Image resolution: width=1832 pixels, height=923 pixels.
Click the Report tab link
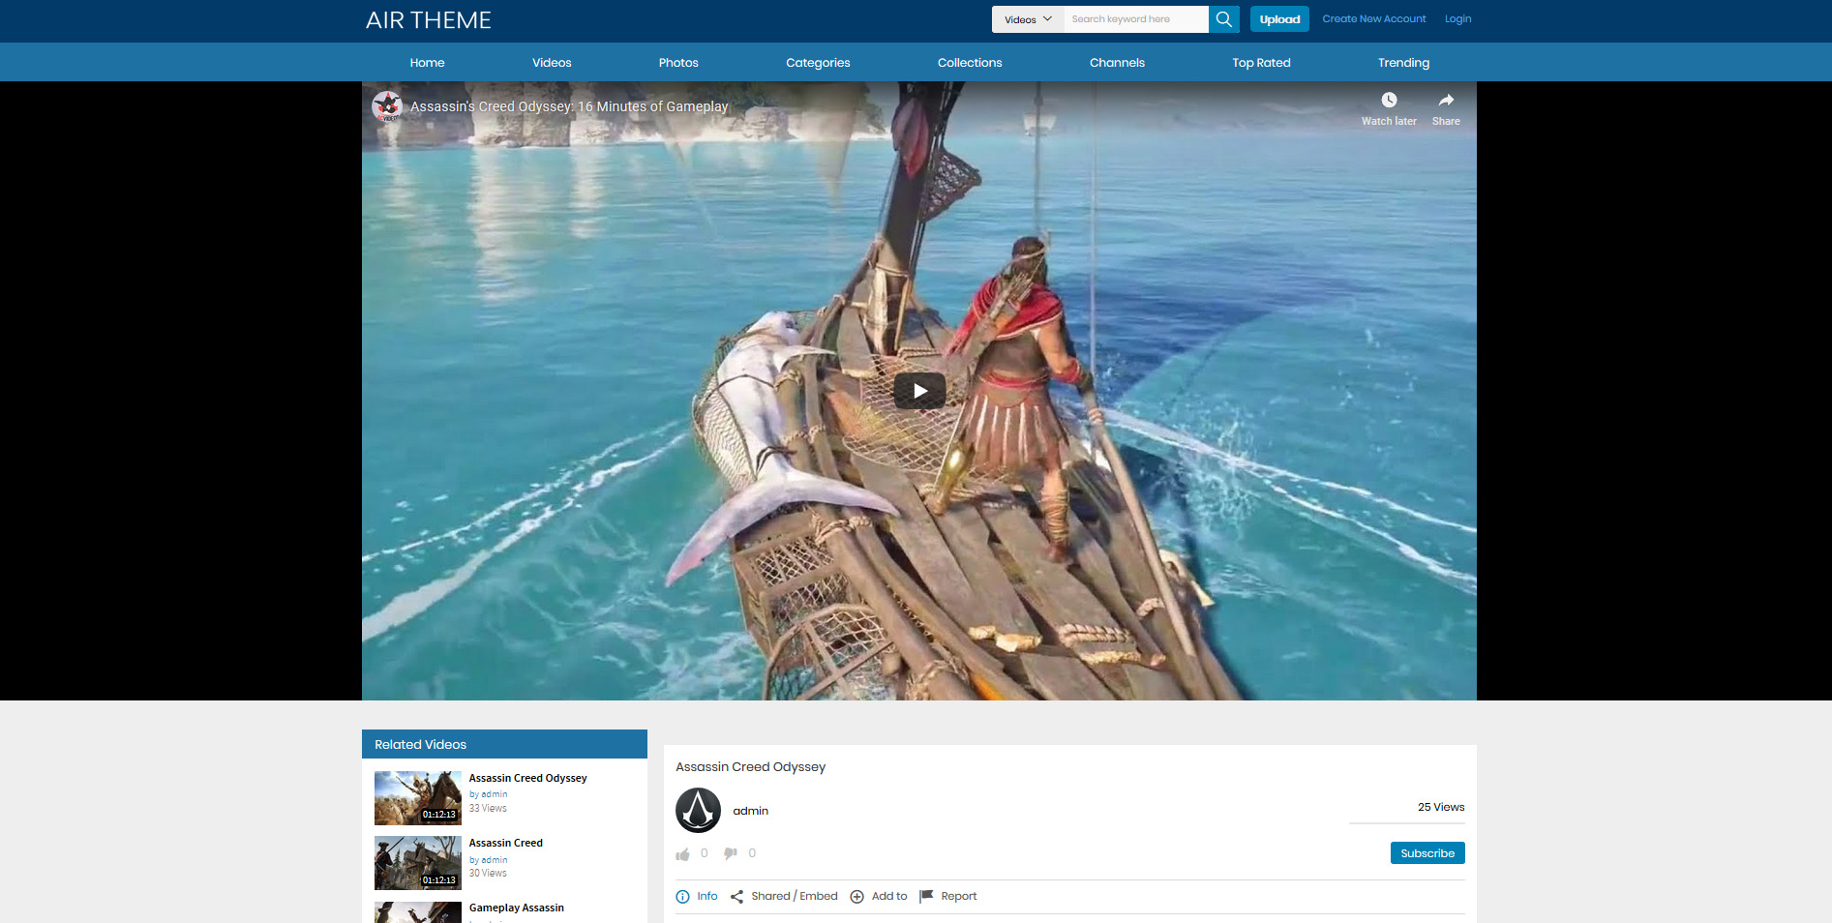pos(959,897)
